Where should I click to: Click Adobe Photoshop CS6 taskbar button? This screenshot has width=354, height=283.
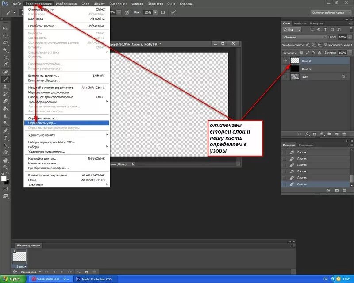[x=96, y=279]
